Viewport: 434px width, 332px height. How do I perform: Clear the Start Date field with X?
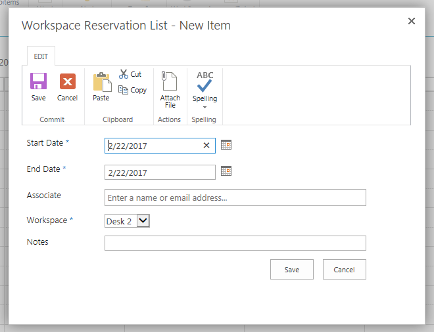206,145
